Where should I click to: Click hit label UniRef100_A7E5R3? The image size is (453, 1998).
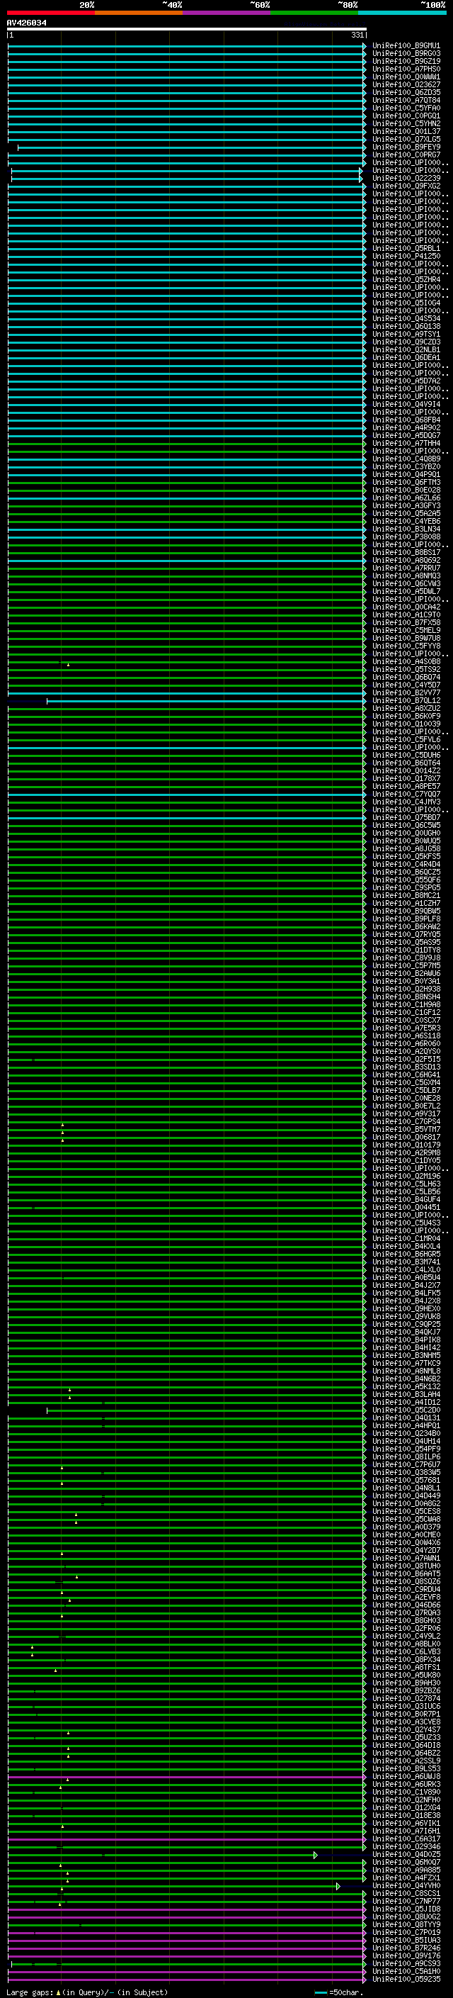click(x=406, y=1028)
